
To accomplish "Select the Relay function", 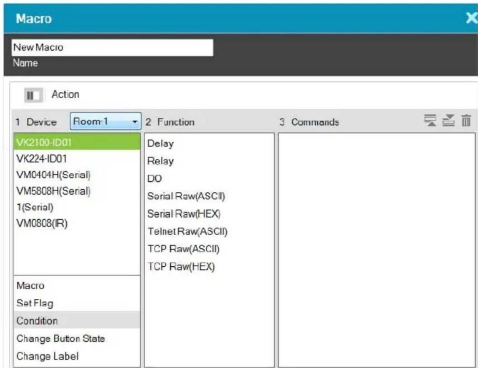I will click(x=209, y=161).
